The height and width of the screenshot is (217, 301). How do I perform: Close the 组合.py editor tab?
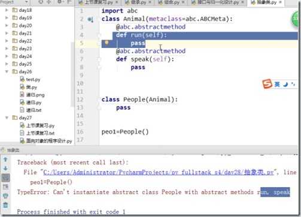[183, 2]
